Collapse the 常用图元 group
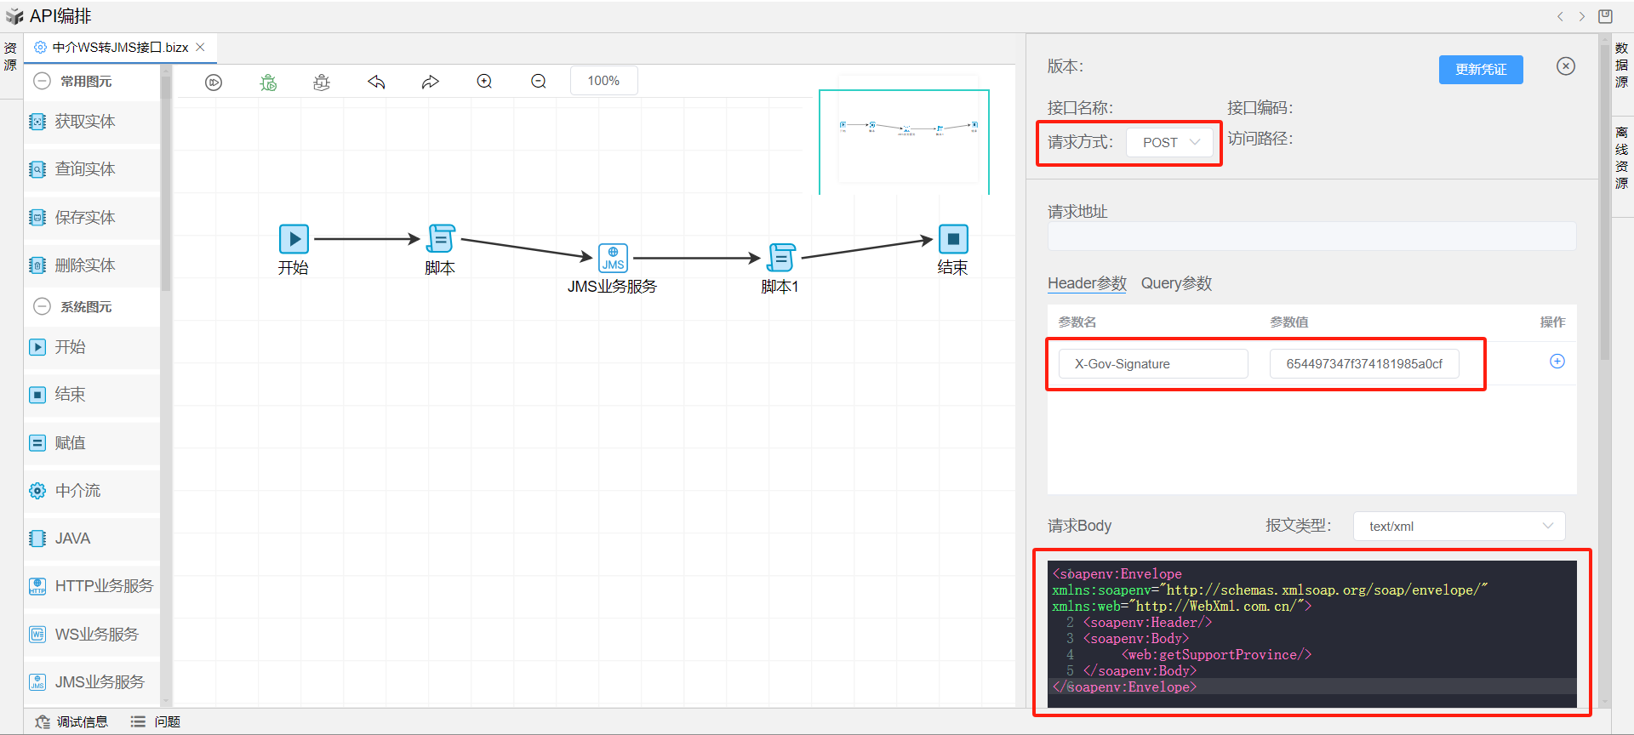 pos(42,82)
